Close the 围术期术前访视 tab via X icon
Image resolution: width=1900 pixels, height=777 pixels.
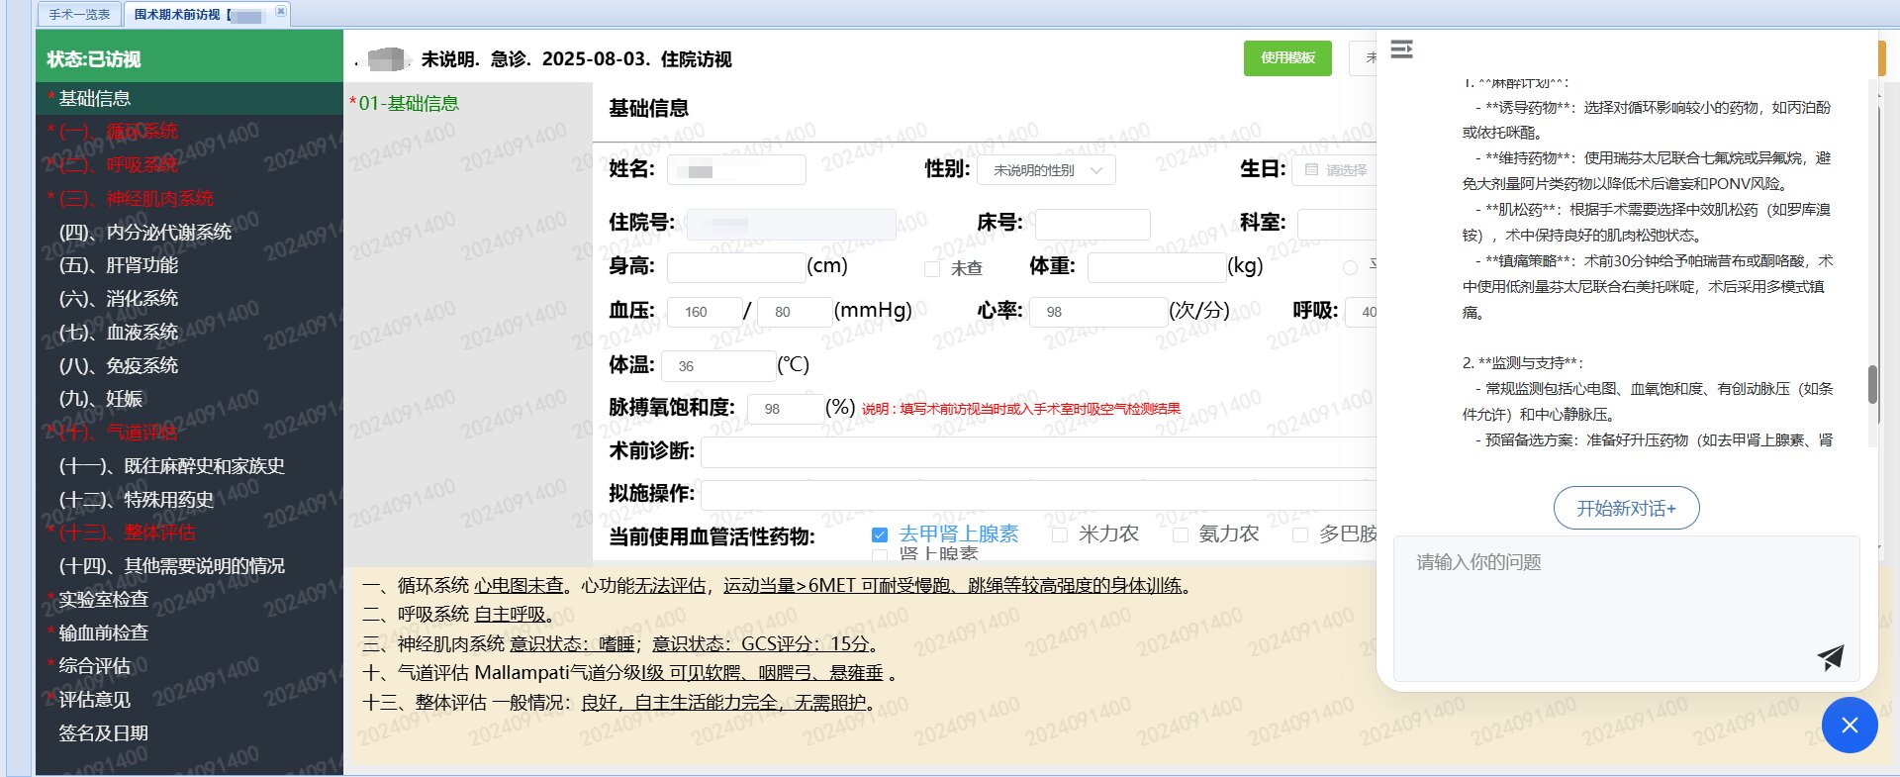coord(280,12)
